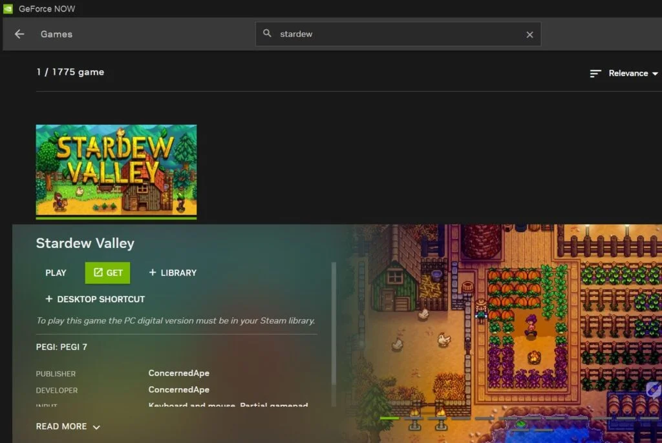Click the game details panel scrollbar
662x443 pixels.
pos(334,324)
